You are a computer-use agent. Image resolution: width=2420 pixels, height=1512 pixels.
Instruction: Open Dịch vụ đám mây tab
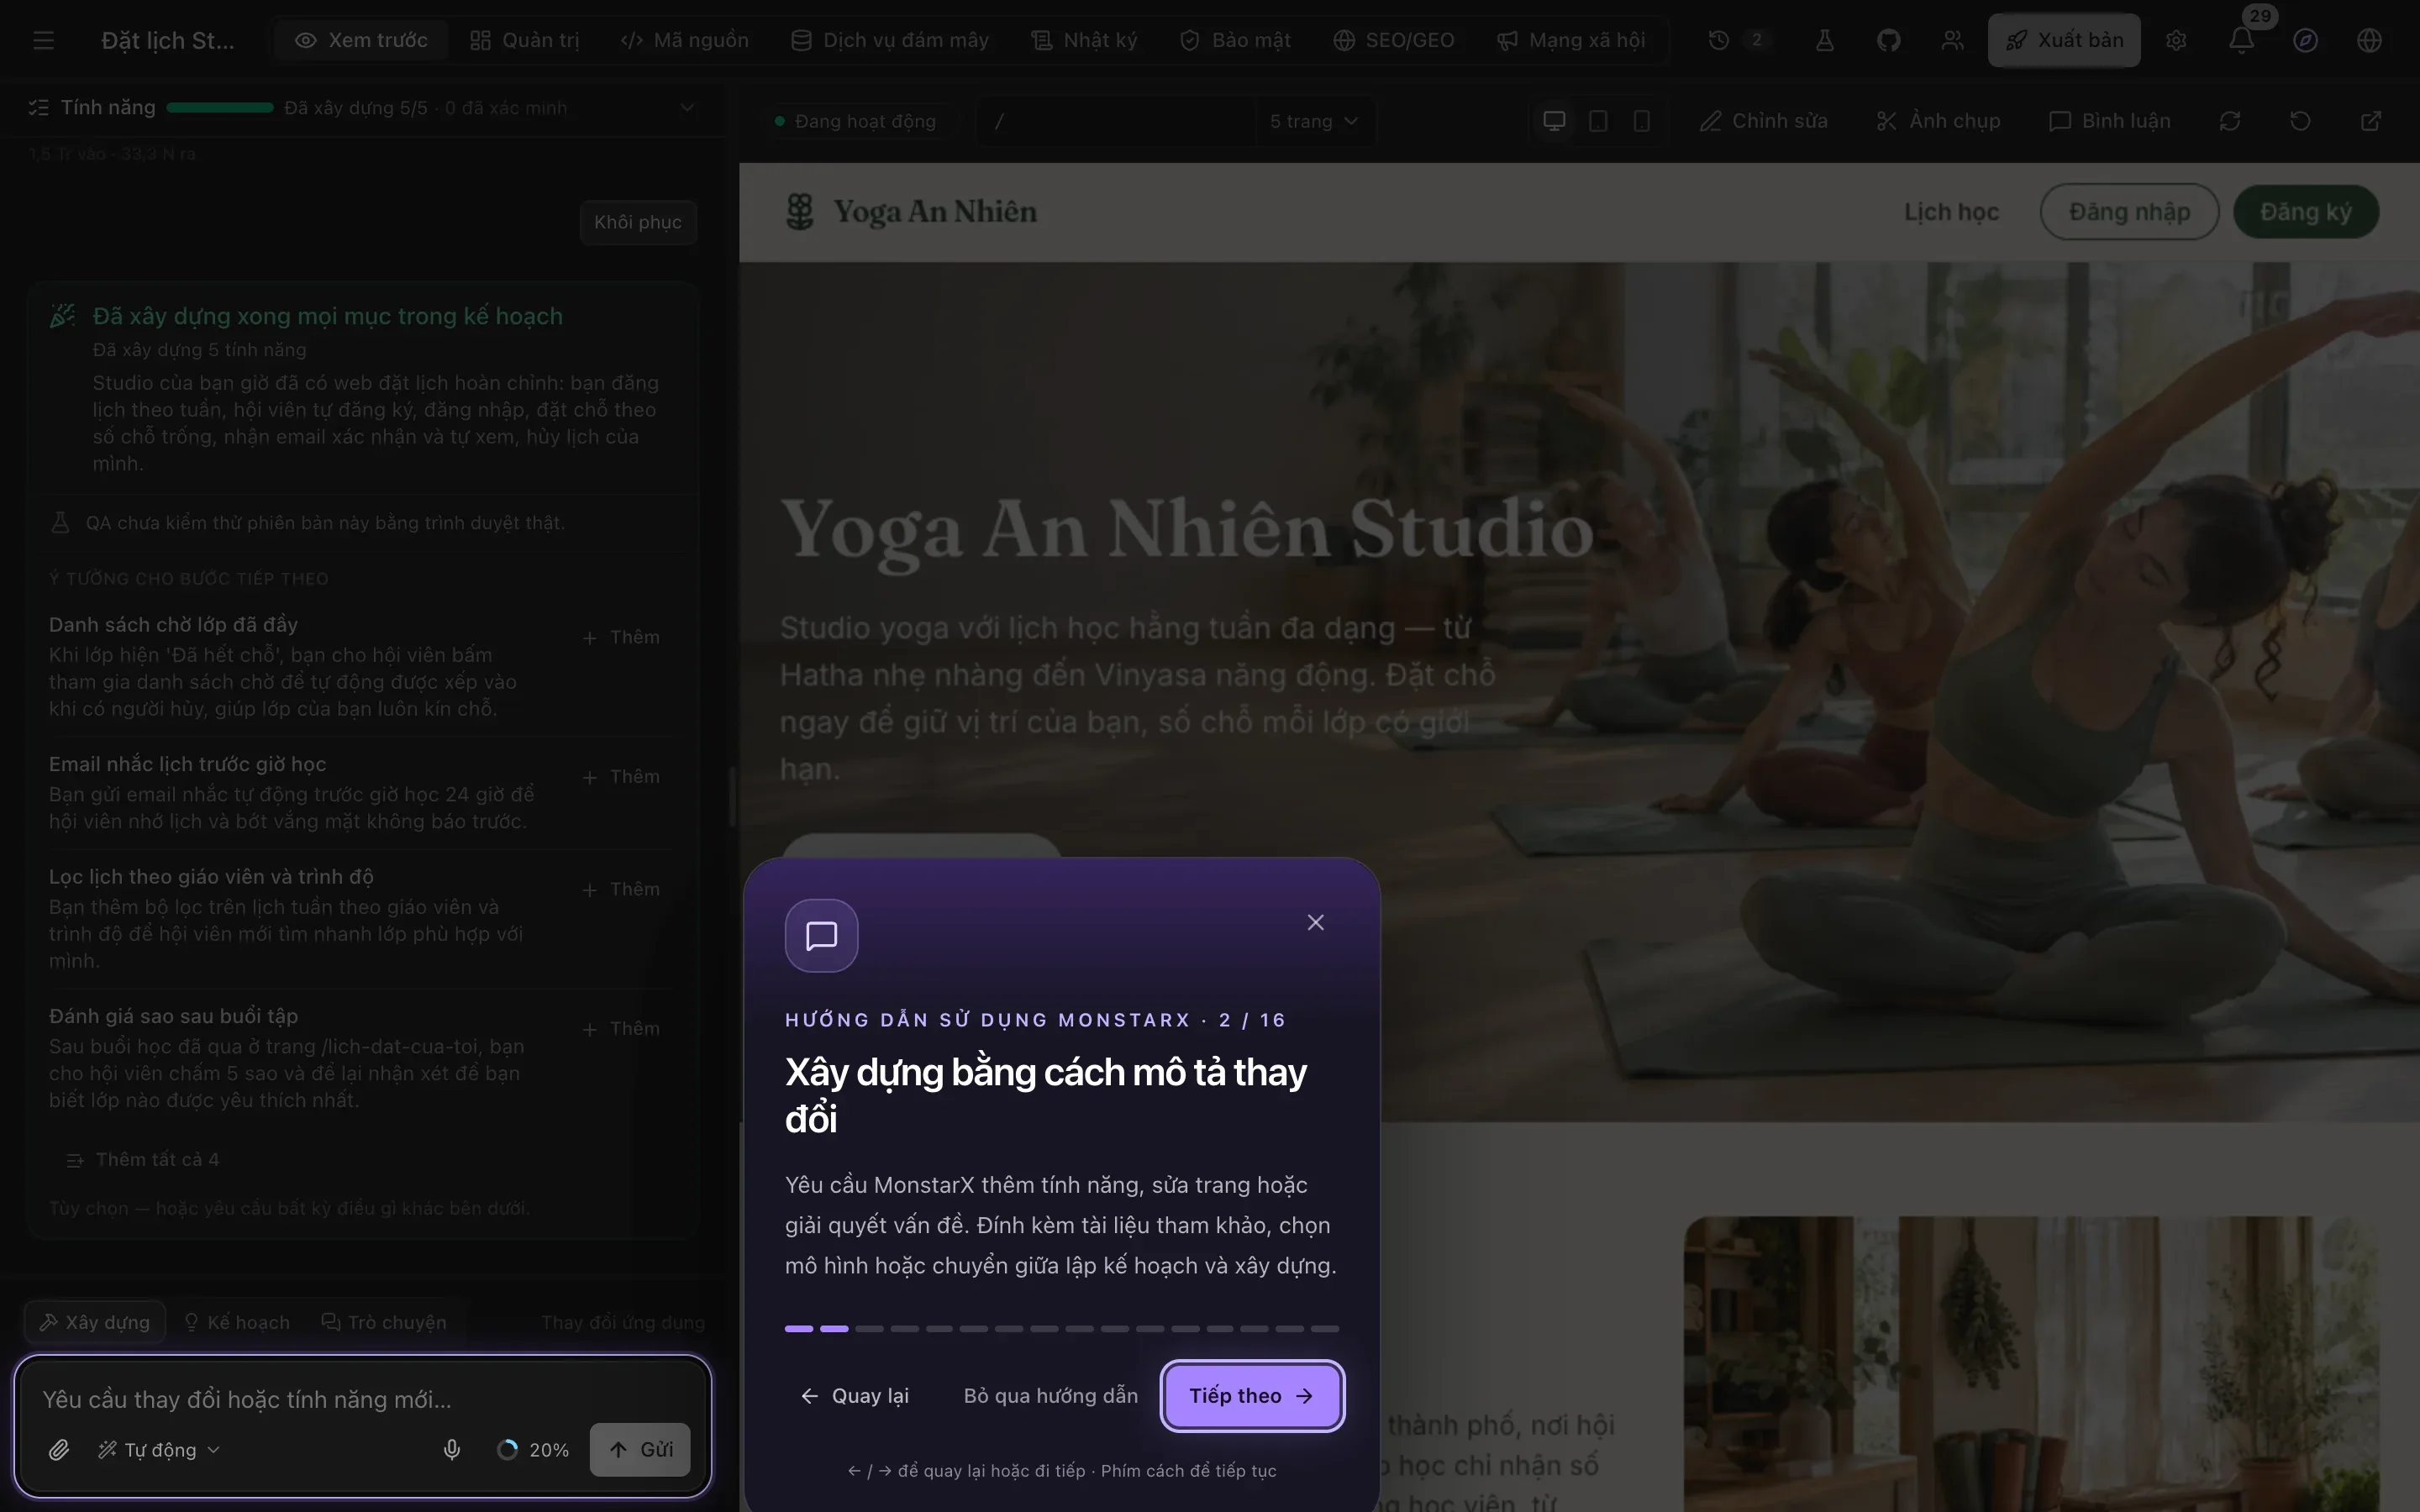[x=889, y=40]
